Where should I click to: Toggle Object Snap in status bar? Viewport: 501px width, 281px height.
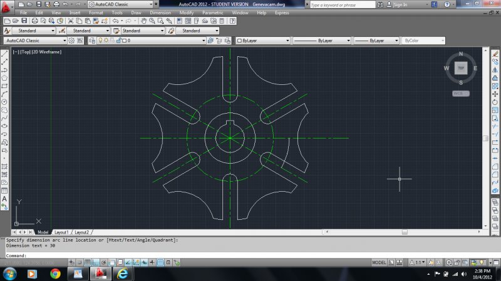[x=112, y=262]
